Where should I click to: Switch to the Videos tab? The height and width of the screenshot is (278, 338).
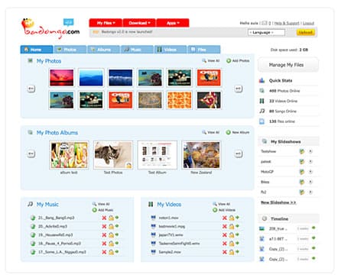pyautogui.click(x=171, y=50)
